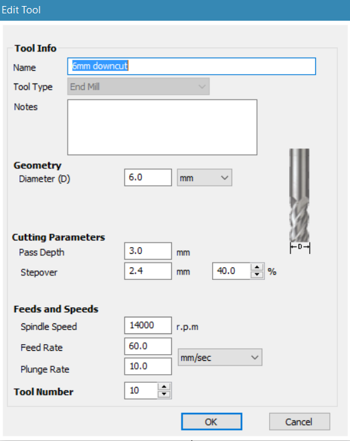The width and height of the screenshot is (350, 441).
Task: Decrease the stepover percentage with down arrow
Action: [257, 275]
